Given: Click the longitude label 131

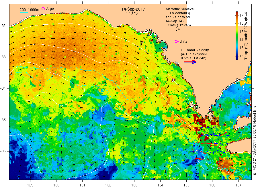Looking at the screenshot, I should pos(82,185).
